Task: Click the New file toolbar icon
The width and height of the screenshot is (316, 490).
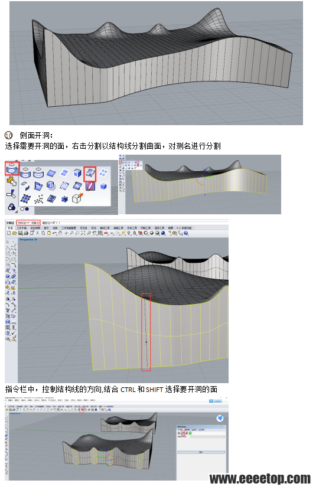Action: click(9, 233)
